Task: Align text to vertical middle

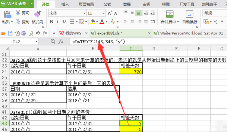Action: click(x=132, y=13)
